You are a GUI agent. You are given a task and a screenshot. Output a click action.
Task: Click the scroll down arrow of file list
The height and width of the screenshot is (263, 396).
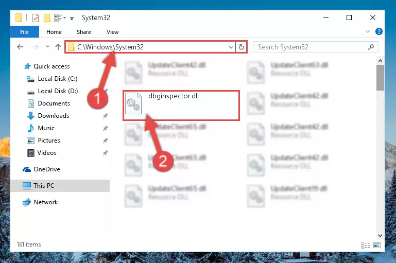point(380,236)
